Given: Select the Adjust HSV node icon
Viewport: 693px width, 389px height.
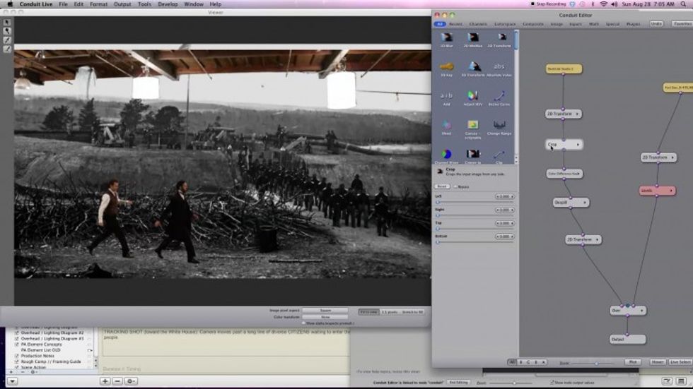Looking at the screenshot, I should coord(473,96).
